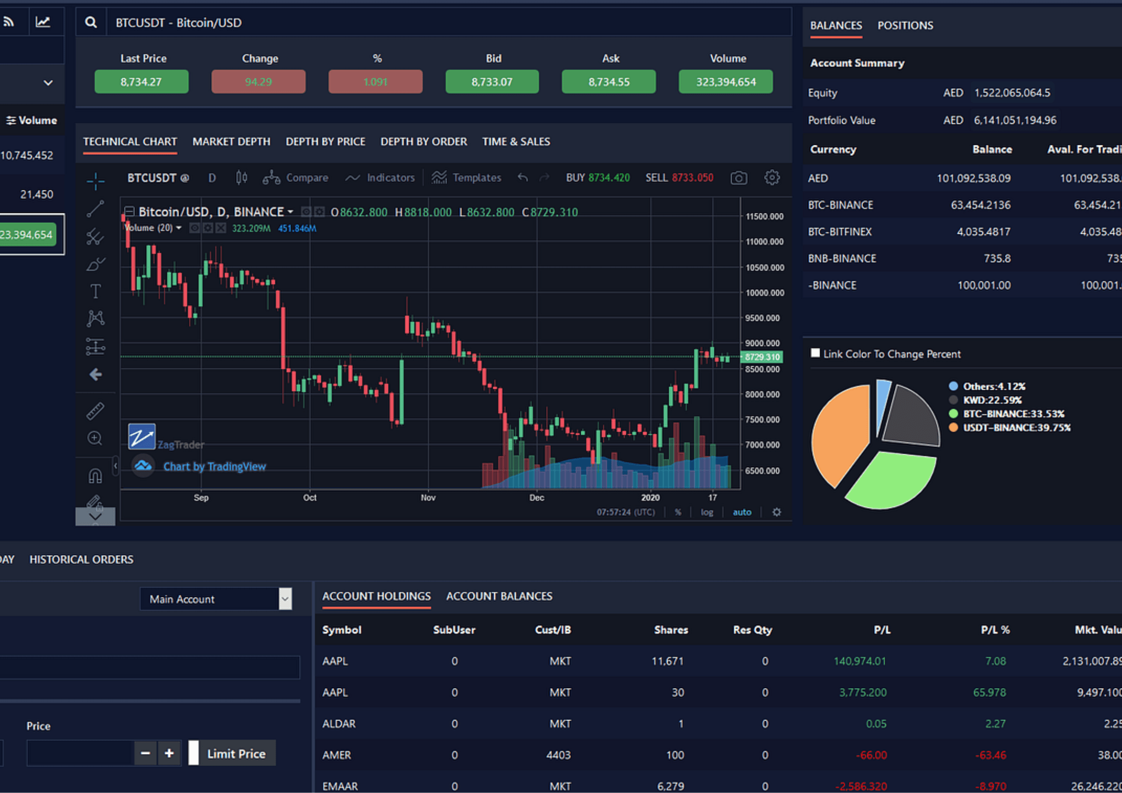
Task: Remove Volume indicator with X icon
Action: click(220, 228)
